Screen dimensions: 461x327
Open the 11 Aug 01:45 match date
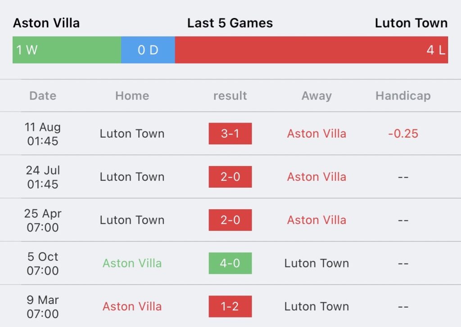(x=43, y=134)
